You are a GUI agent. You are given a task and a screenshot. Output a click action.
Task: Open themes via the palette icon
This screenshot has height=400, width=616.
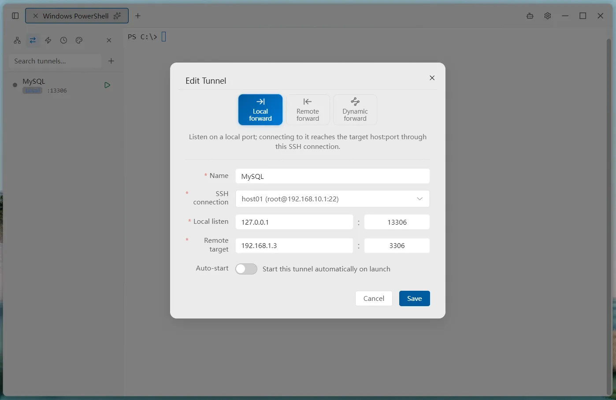(x=79, y=40)
